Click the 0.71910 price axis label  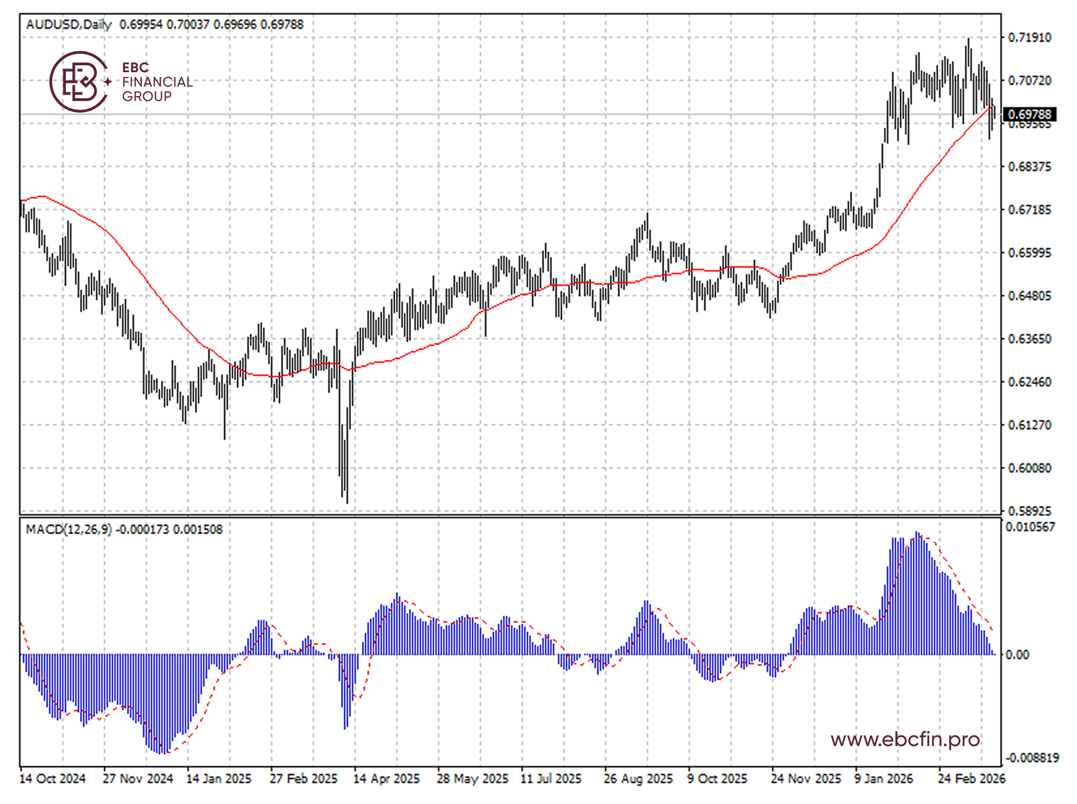pos(1029,38)
